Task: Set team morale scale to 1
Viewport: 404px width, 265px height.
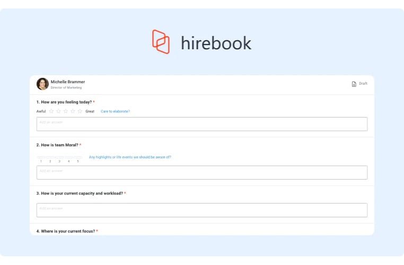Action: click(41, 157)
